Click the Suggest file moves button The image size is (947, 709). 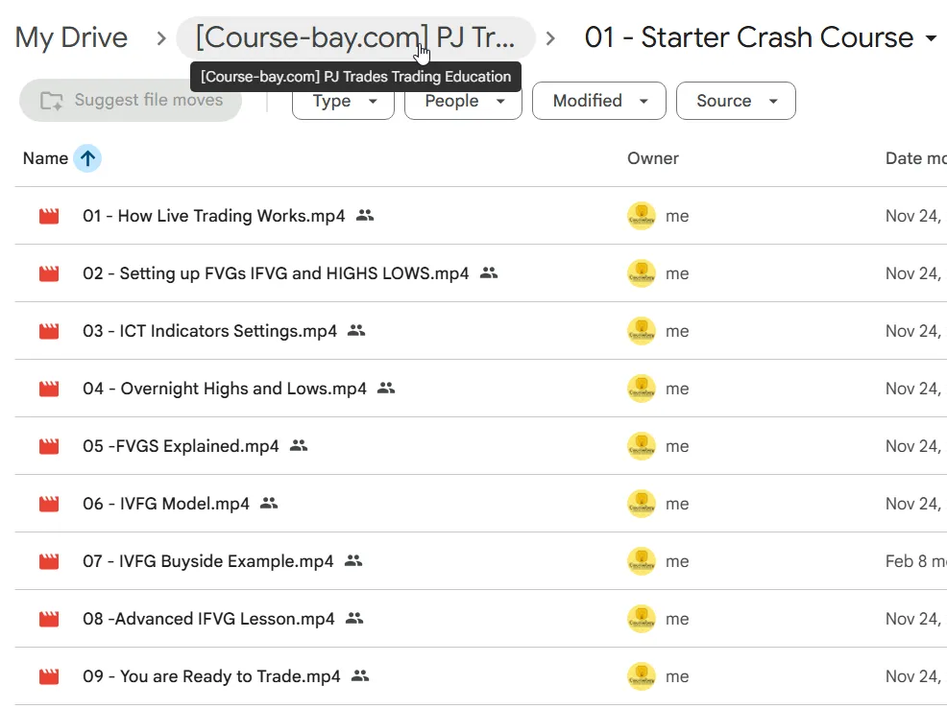(x=131, y=100)
